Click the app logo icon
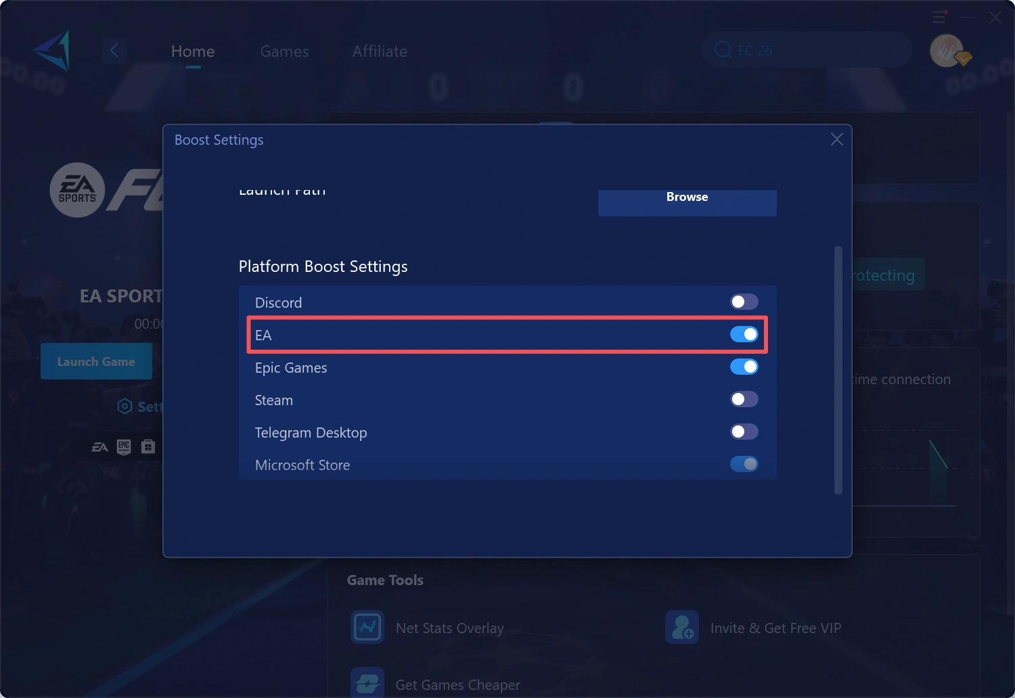The height and width of the screenshot is (698, 1015). [52, 50]
